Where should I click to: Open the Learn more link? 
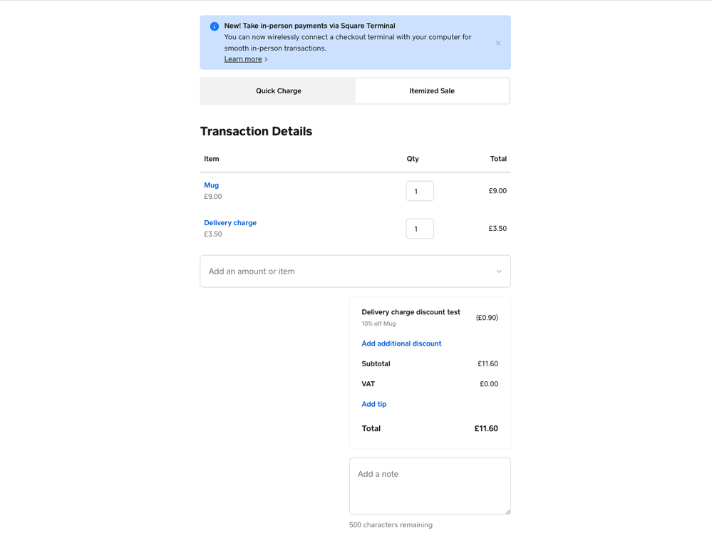click(243, 59)
